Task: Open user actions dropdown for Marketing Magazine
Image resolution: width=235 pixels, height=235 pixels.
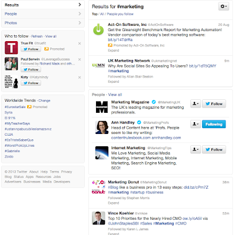Action: tap(196, 104)
